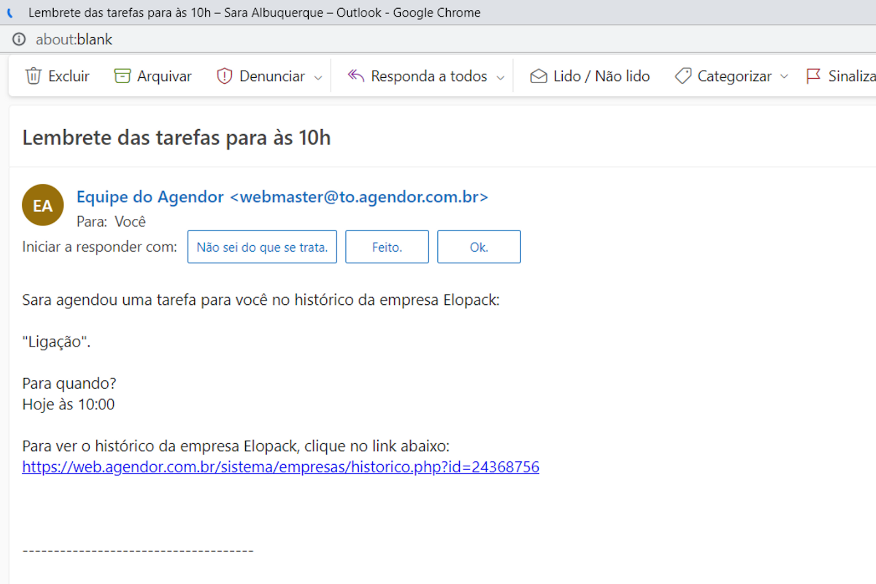The height and width of the screenshot is (584, 876).
Task: Click the Categorizar label in toolbar
Action: tap(734, 76)
